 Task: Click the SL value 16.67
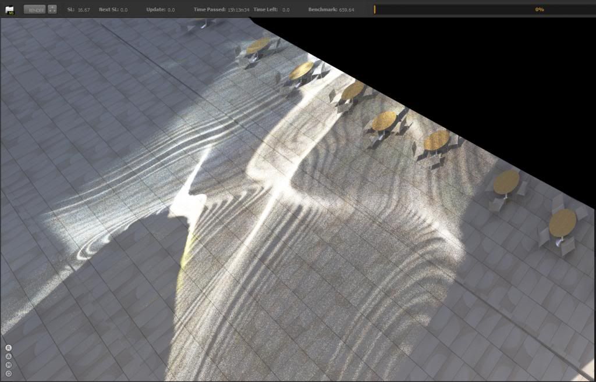84,10
